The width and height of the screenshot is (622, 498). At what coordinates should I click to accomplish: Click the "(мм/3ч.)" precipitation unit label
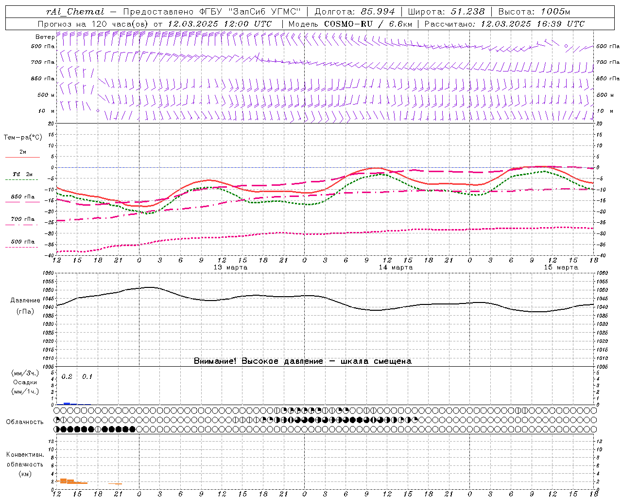click(25, 373)
